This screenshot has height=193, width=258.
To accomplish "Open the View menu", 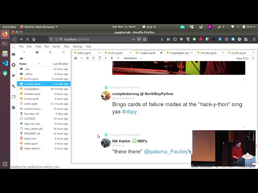I will tap(38, 47).
